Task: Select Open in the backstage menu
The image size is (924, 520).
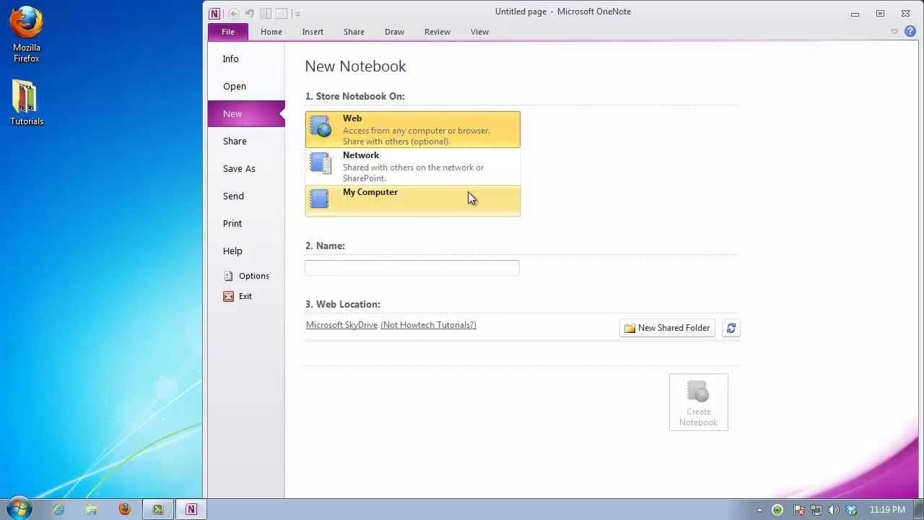Action: (x=246, y=87)
